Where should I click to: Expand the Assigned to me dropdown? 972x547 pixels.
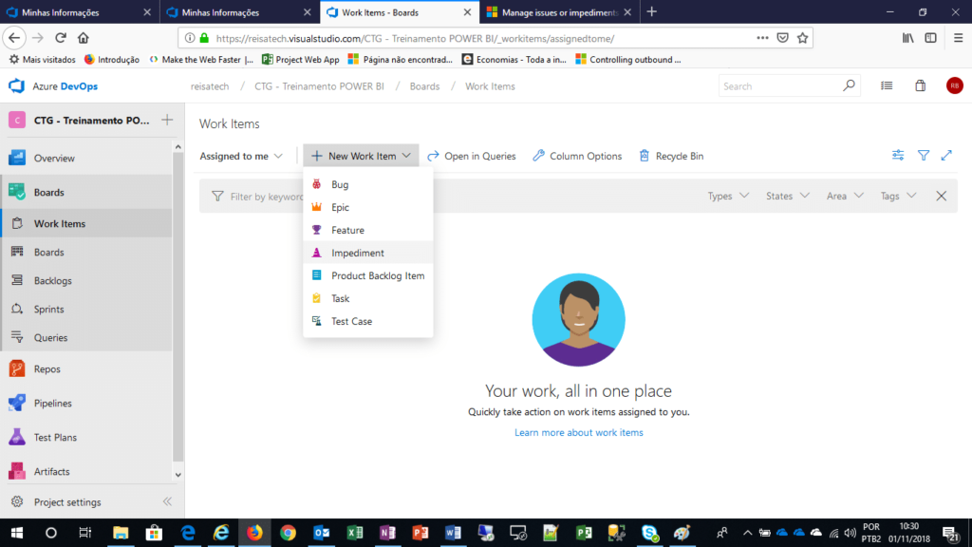[x=241, y=156]
